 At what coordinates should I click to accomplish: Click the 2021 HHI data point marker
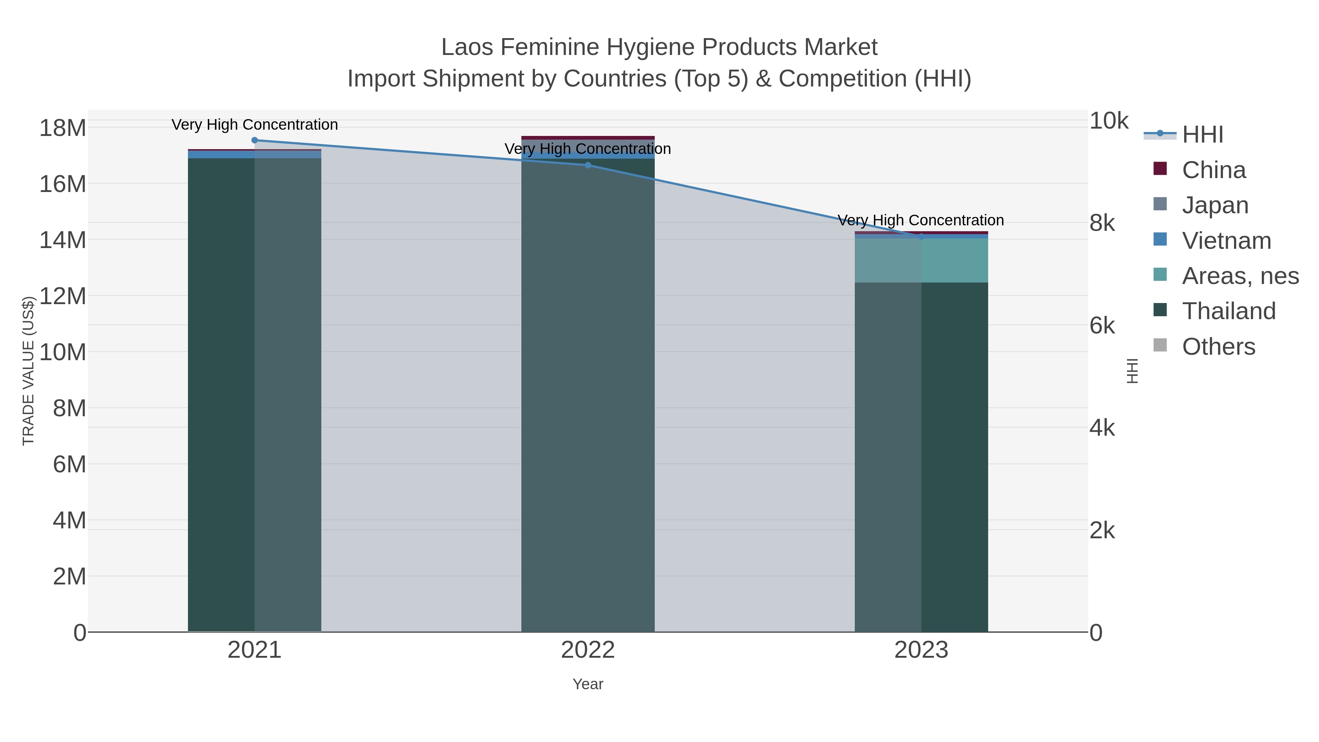click(255, 140)
